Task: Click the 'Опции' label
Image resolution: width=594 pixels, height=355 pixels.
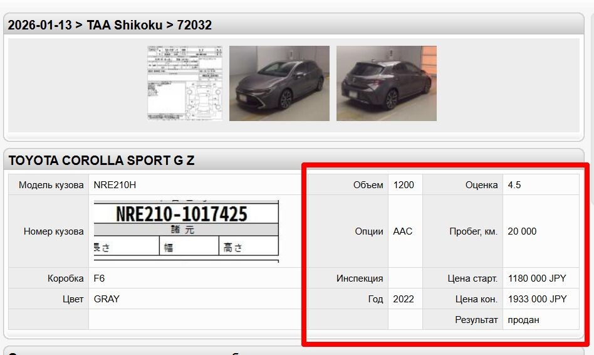Action: pyautogui.click(x=369, y=231)
